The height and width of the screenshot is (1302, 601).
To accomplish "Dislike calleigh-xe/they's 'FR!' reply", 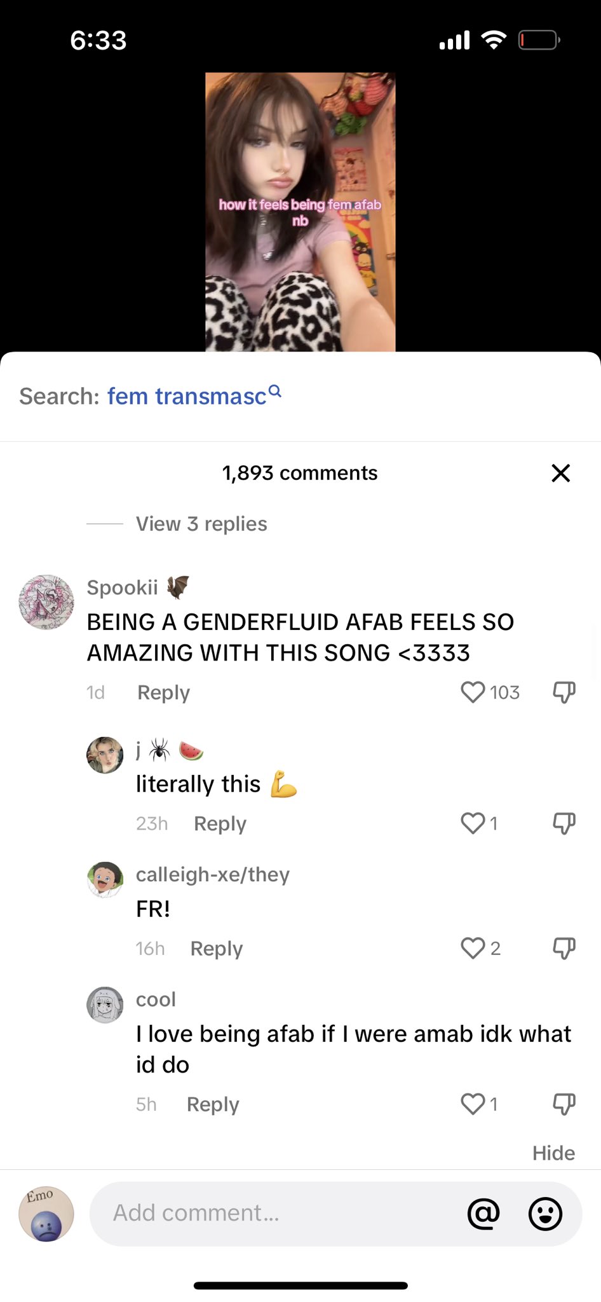I will (564, 949).
